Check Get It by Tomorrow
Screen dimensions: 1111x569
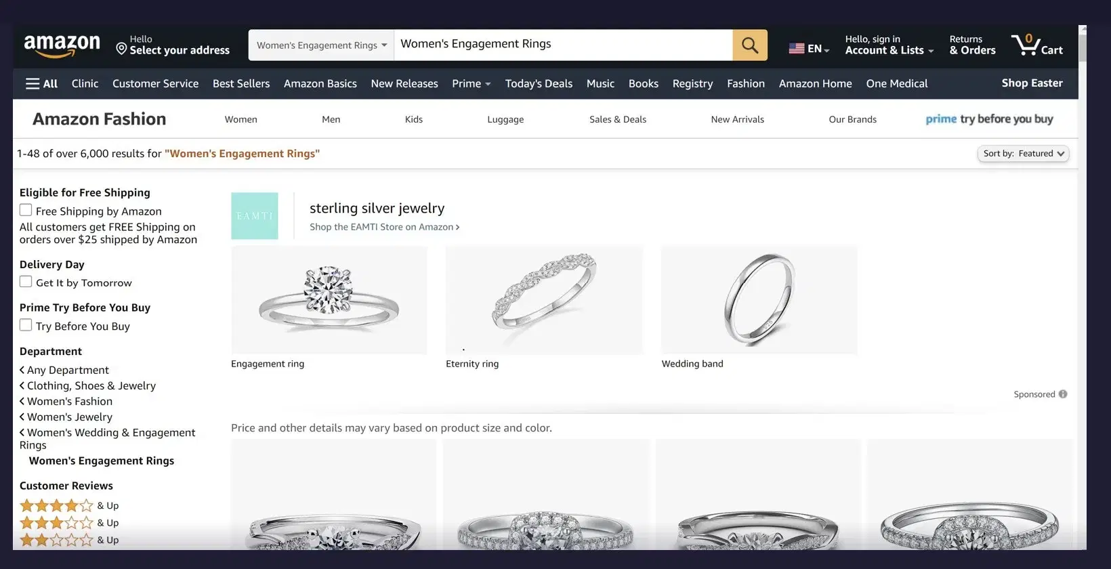click(26, 282)
